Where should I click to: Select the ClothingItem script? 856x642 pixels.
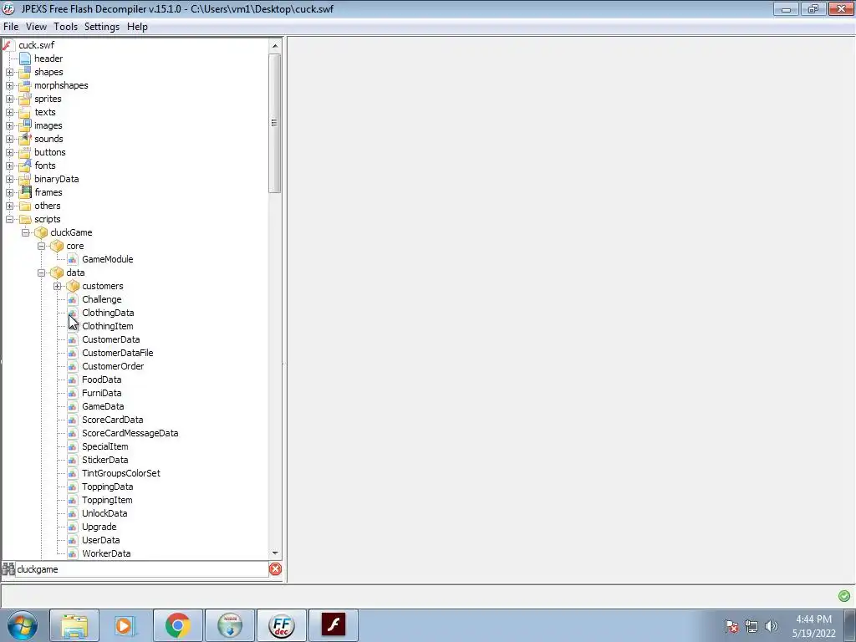108,326
